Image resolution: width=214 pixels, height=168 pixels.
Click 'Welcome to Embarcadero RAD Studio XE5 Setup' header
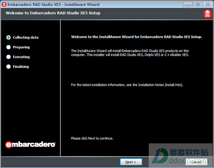[x=53, y=13]
